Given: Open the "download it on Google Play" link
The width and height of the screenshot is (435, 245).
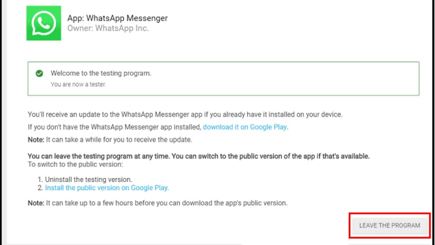Looking at the screenshot, I should [245, 127].
